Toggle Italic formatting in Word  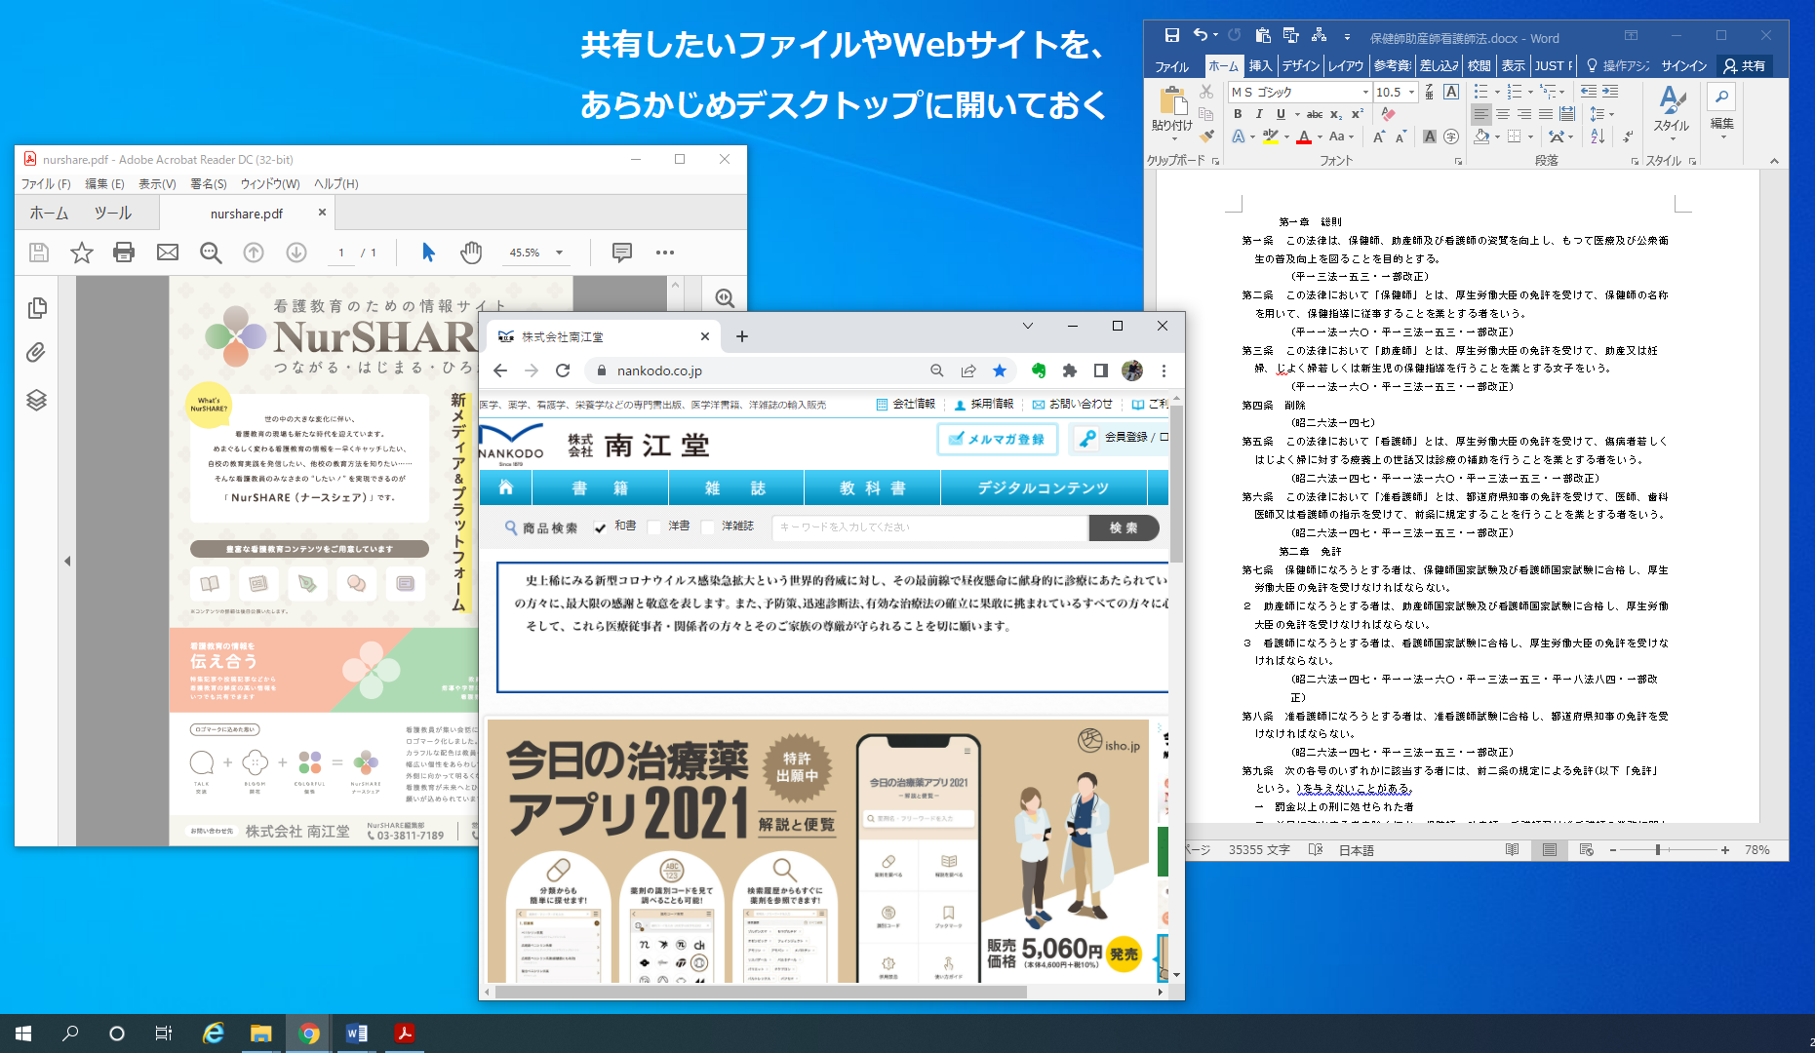point(1259,114)
